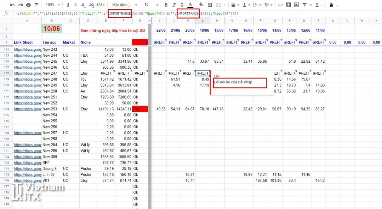Open the vertical align dropdown

click(x=246, y=5)
